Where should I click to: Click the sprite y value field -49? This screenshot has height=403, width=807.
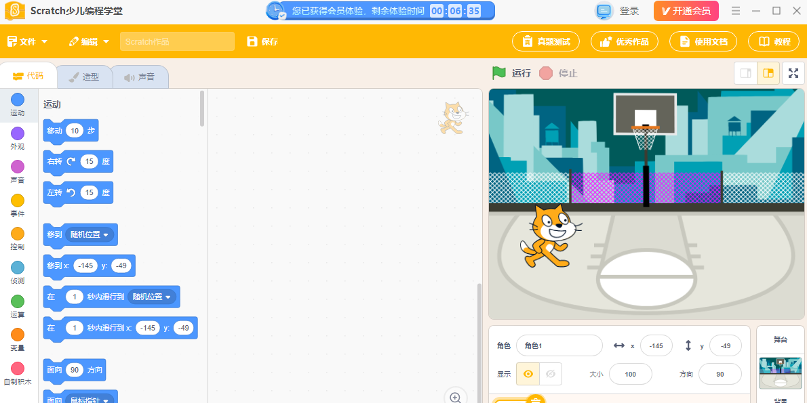[725, 345]
